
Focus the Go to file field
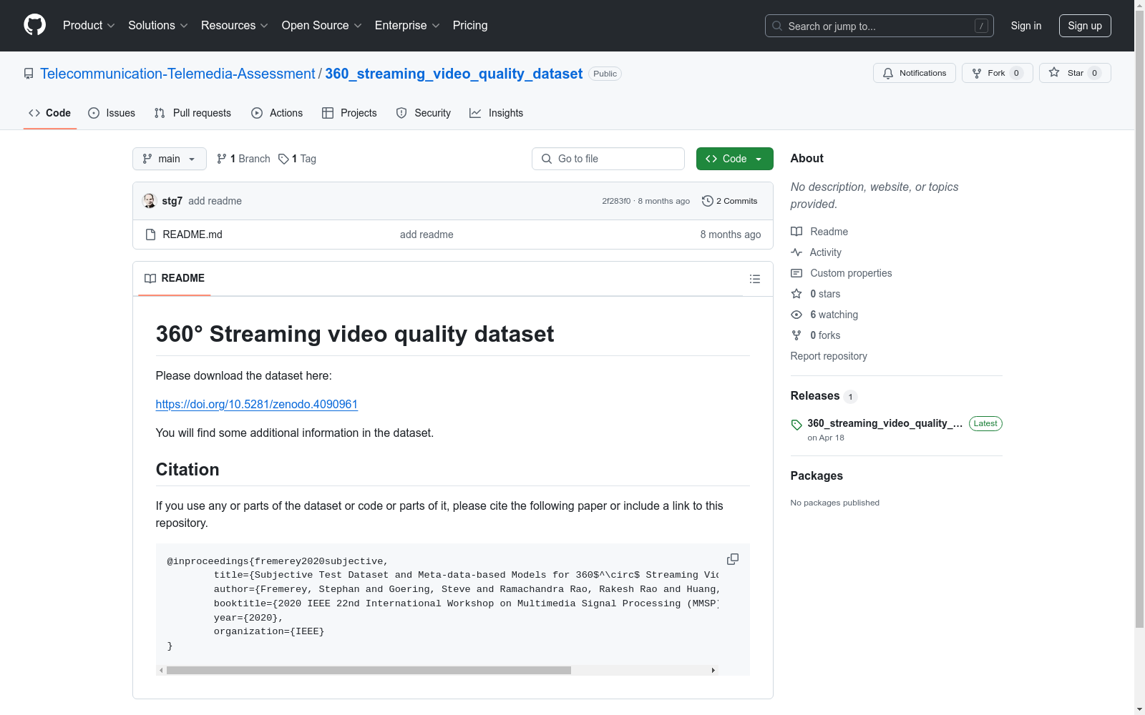tap(608, 159)
